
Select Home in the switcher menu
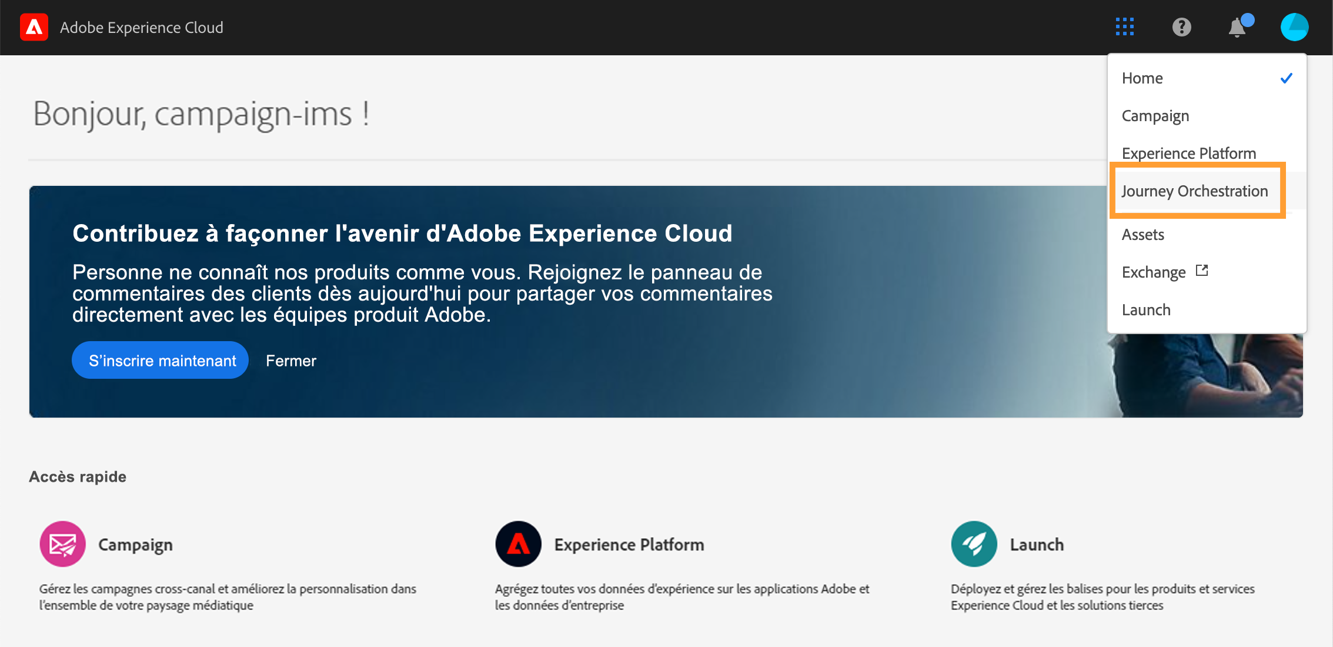[1142, 78]
